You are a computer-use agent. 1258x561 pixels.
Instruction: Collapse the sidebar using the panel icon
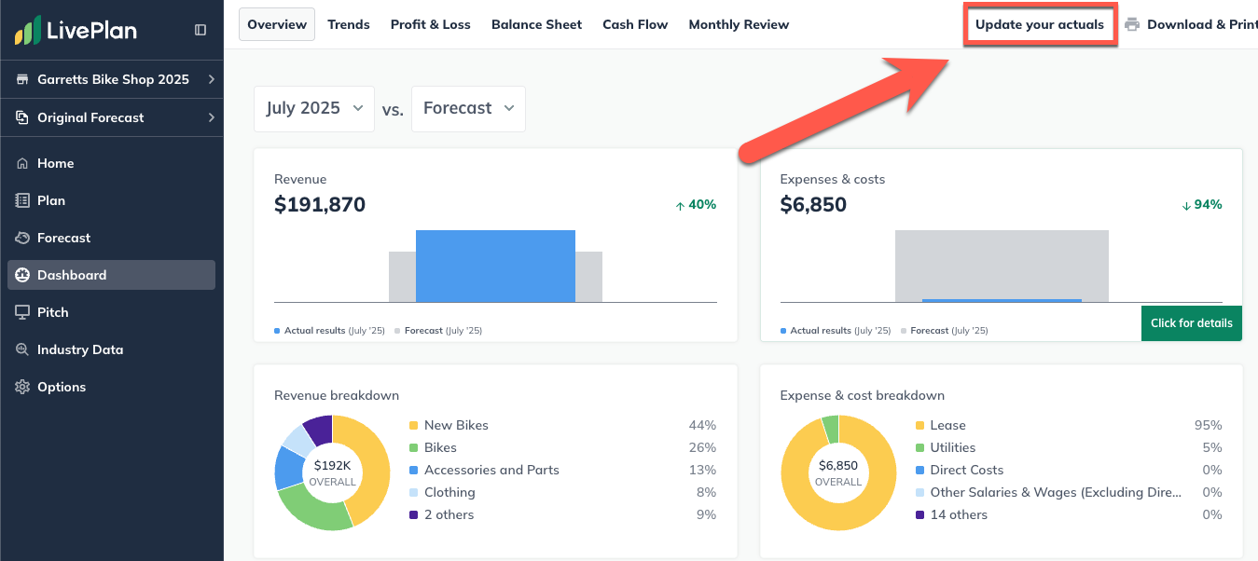tap(200, 29)
